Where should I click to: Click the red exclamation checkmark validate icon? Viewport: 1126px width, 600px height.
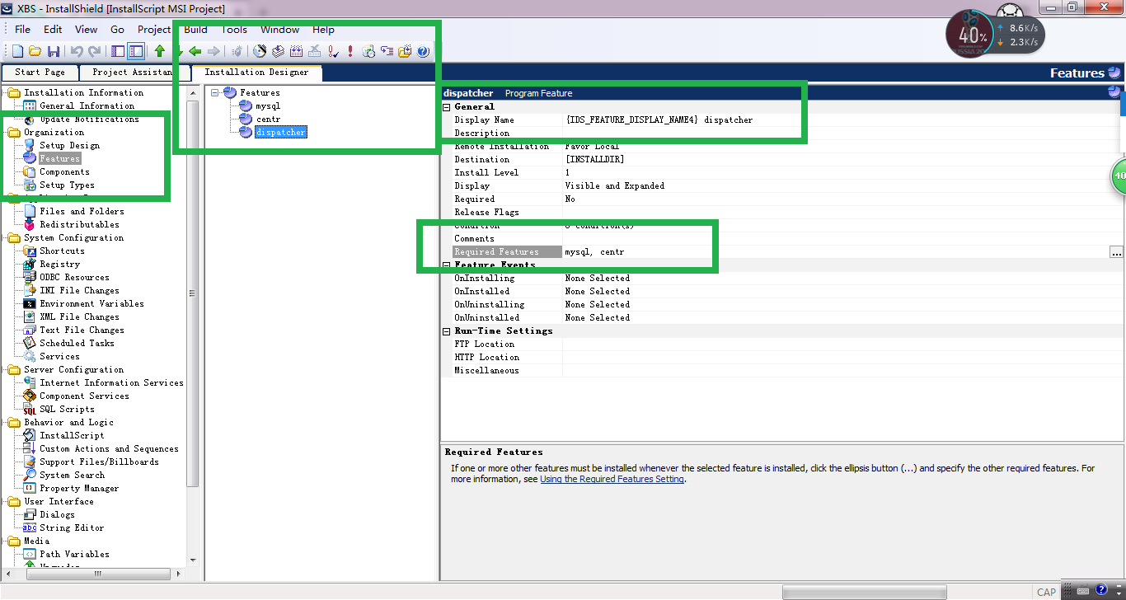click(333, 51)
